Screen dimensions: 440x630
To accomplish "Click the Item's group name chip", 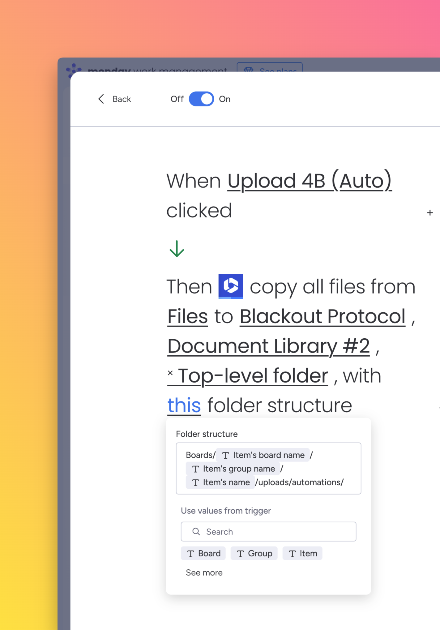I will point(233,469).
